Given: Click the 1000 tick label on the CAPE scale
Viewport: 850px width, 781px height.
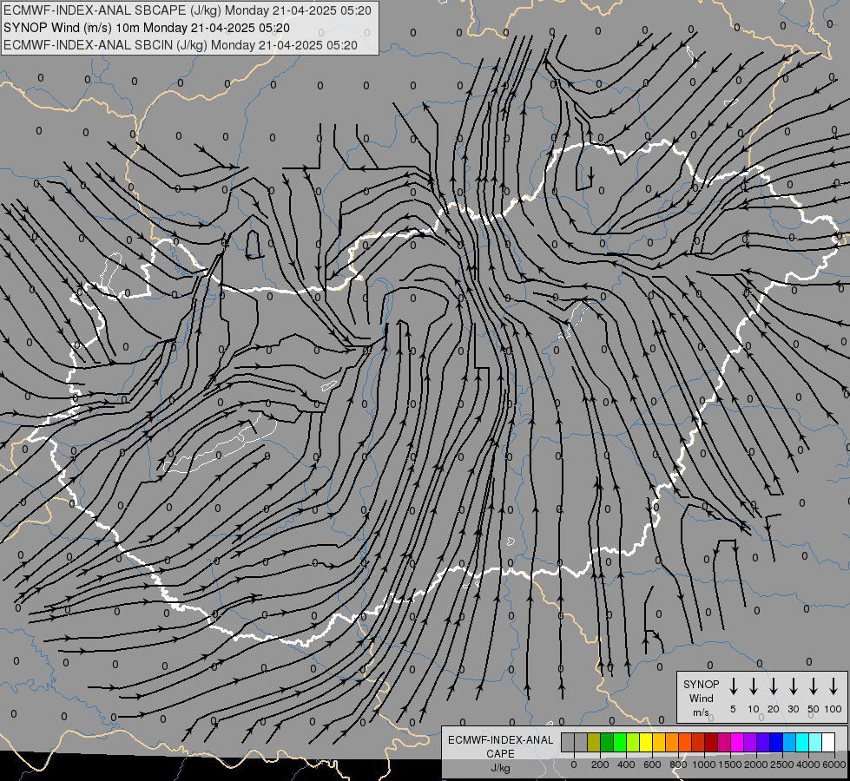Looking at the screenshot, I should (704, 765).
